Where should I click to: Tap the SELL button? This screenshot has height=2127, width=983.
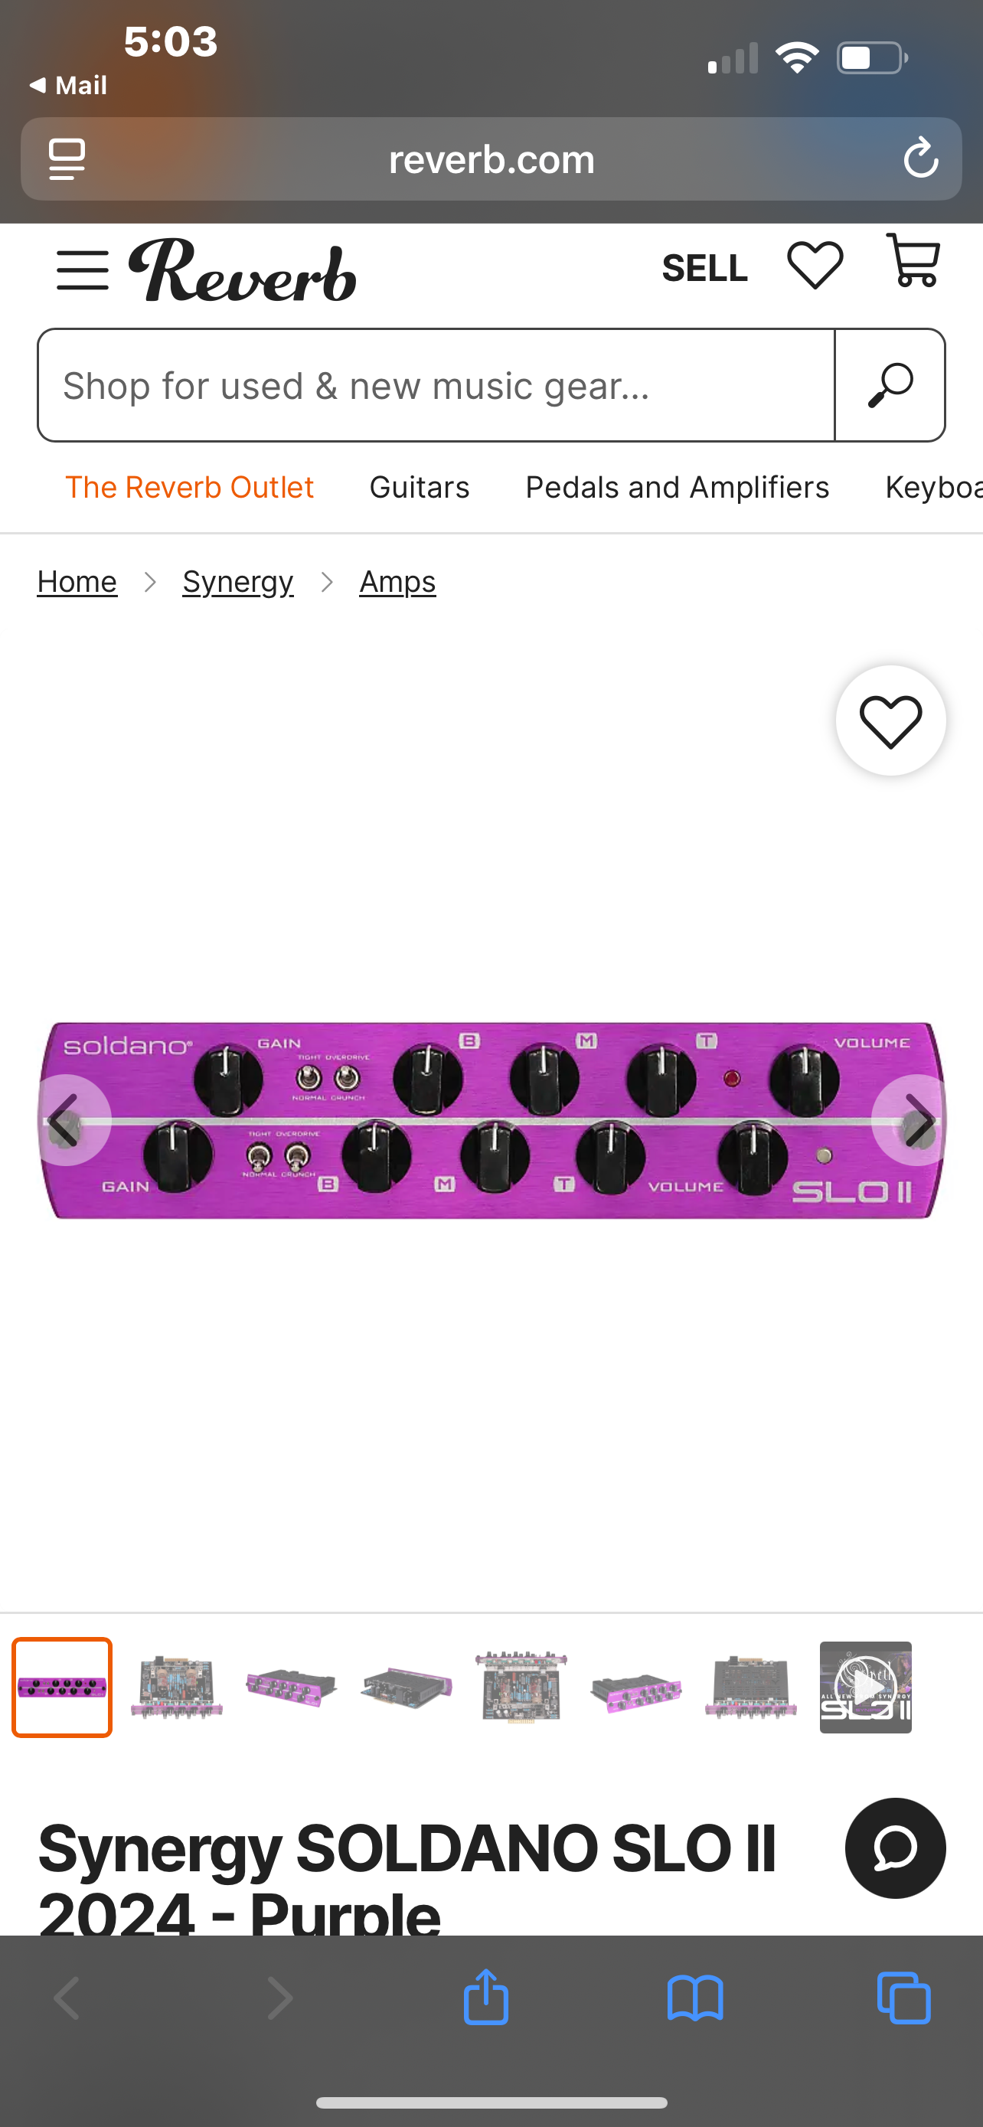[704, 268]
